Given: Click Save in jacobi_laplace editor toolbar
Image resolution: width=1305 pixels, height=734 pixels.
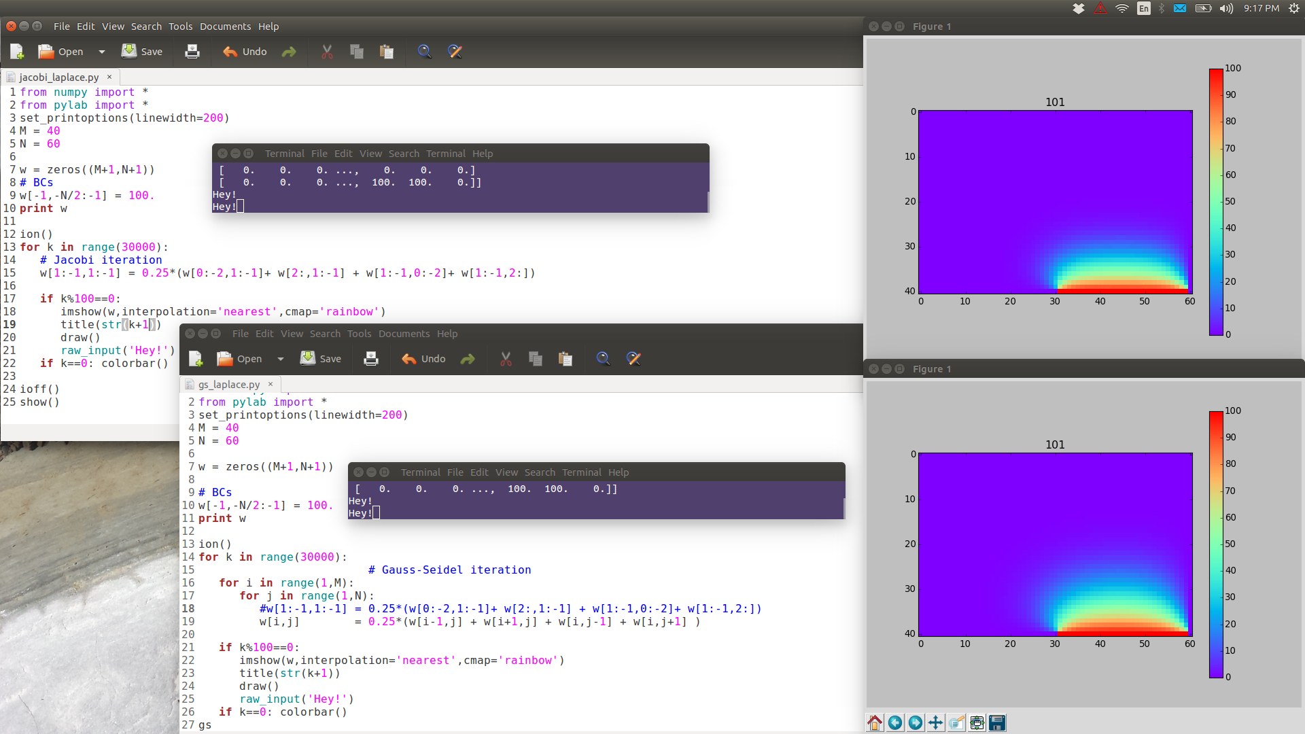Looking at the screenshot, I should 142,52.
